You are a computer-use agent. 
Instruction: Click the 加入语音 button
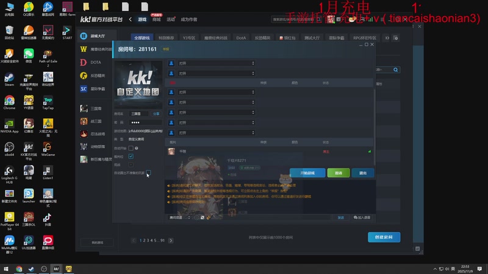362,217
